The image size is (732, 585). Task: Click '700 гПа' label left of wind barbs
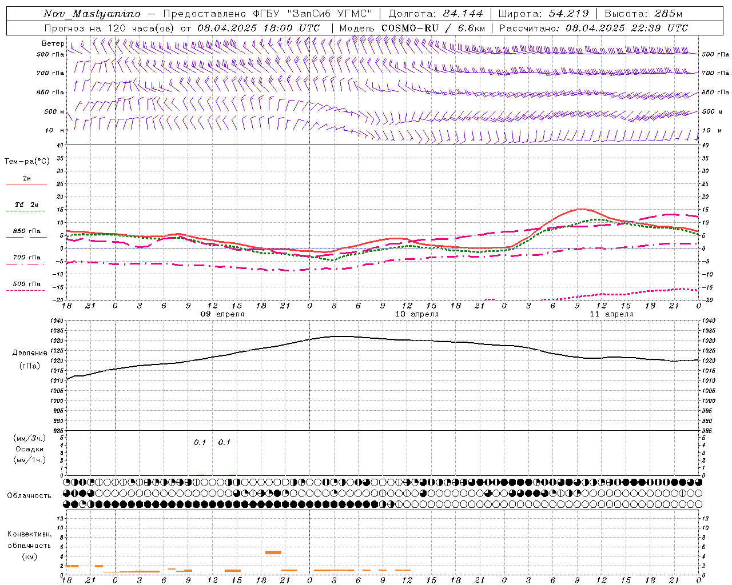[50, 73]
